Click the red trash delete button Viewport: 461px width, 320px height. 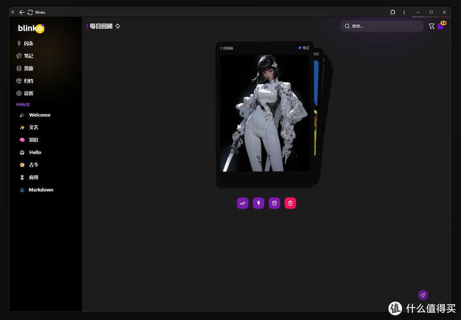pos(290,203)
